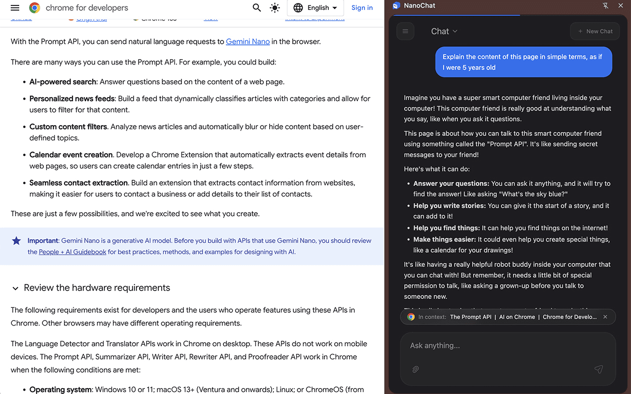Focus the Ask anything input field
Viewport: 631px width, 394px height.
point(508,346)
